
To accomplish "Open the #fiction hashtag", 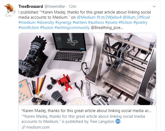I will [x=125, y=22].
